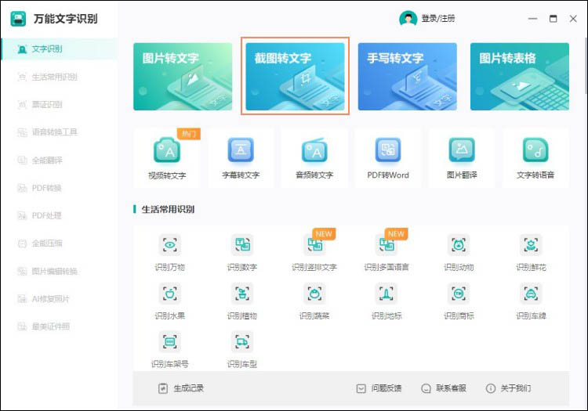Open 关于我们 info link
The width and height of the screenshot is (588, 411).
tap(509, 388)
